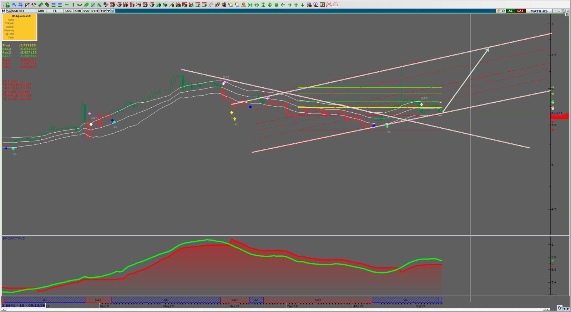Click the lightning bolt icon
The height and width of the screenshot is (312, 571).
(499, 11)
